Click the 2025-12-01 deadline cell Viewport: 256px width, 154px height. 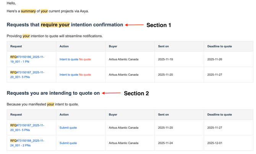click(215, 143)
